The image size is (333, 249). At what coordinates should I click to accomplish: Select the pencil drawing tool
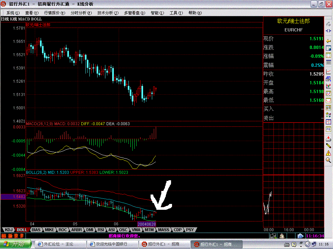(328, 145)
